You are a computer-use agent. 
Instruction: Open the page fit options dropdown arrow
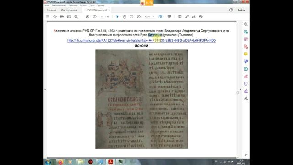point(163,17)
